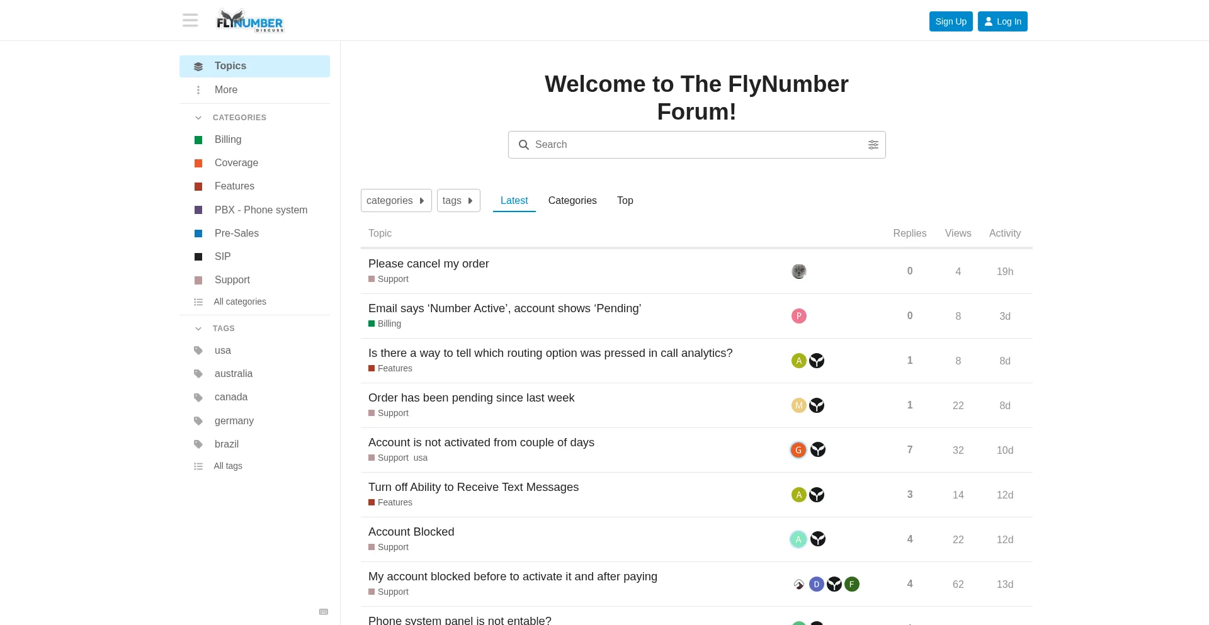Viewport: 1209px width, 625px height.
Task: Collapse the Categories sidebar section
Action: [x=198, y=118]
